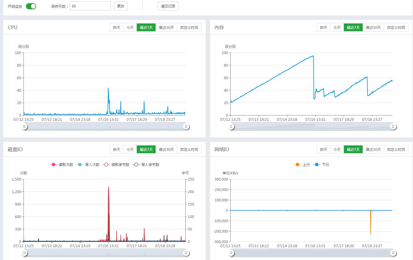
Task: Grab left zoom handle of 网络IO chart
Action: 231,253
